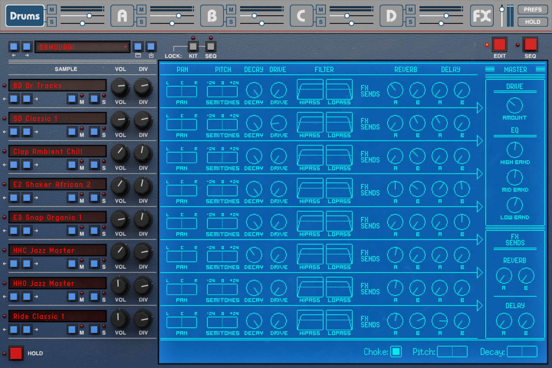
Task: Save preset using the disk button
Action: coord(151,47)
